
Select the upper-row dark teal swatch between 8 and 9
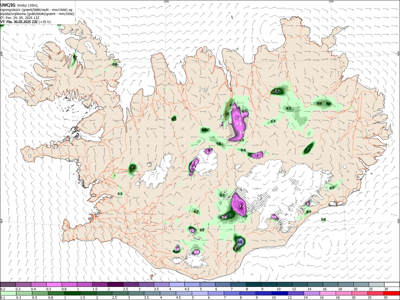pyautogui.click(x=253, y=284)
